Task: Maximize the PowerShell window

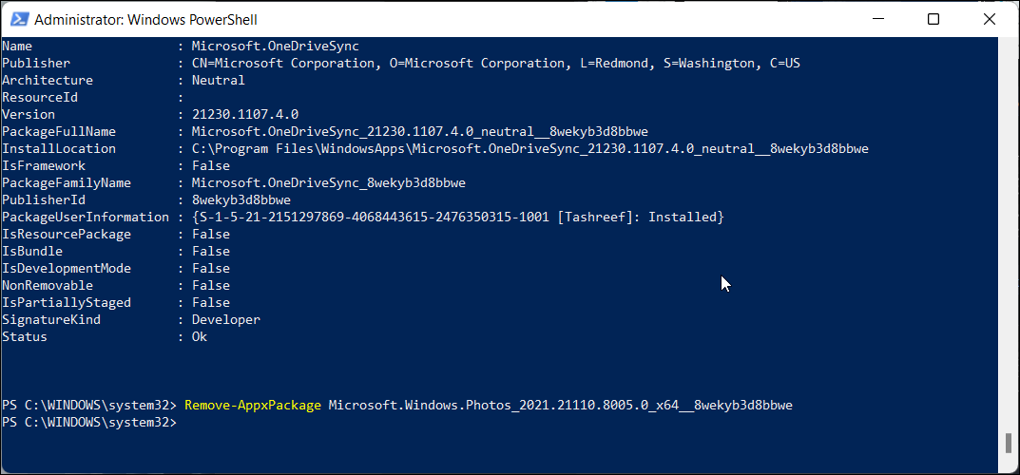Action: (x=933, y=19)
